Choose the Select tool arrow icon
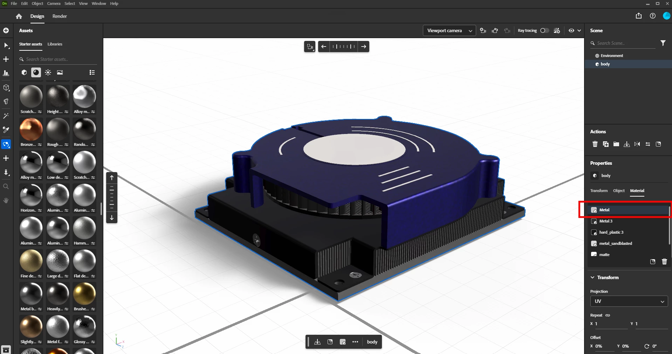The height and width of the screenshot is (354, 672). pyautogui.click(x=6, y=45)
